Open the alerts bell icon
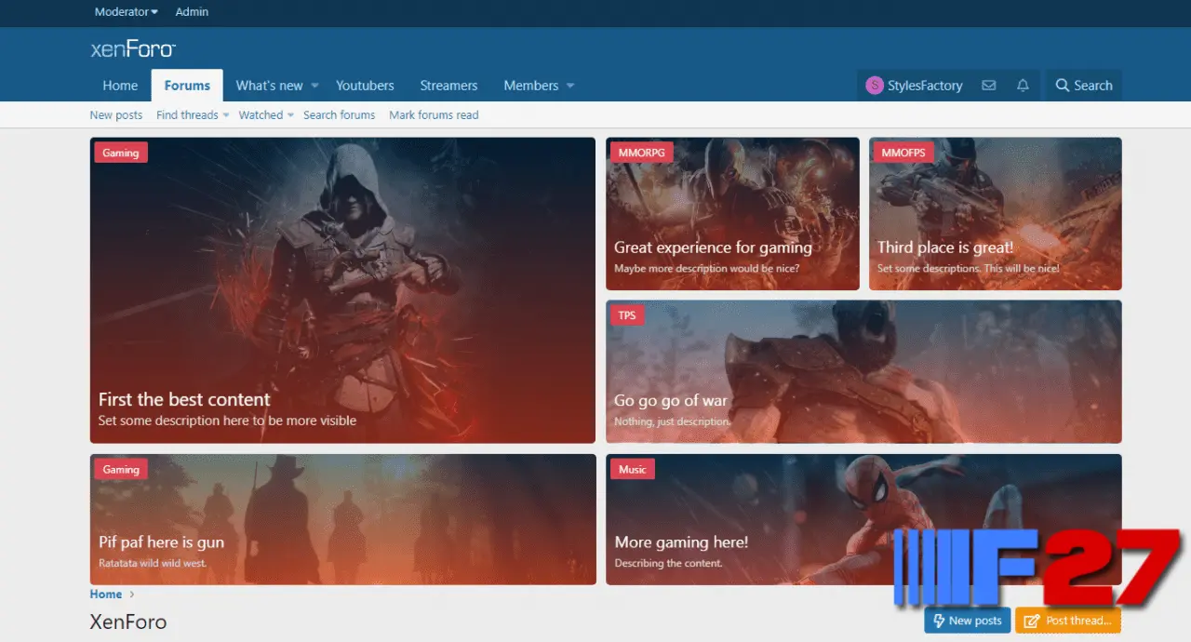Image resolution: width=1191 pixels, height=642 pixels. click(1023, 86)
